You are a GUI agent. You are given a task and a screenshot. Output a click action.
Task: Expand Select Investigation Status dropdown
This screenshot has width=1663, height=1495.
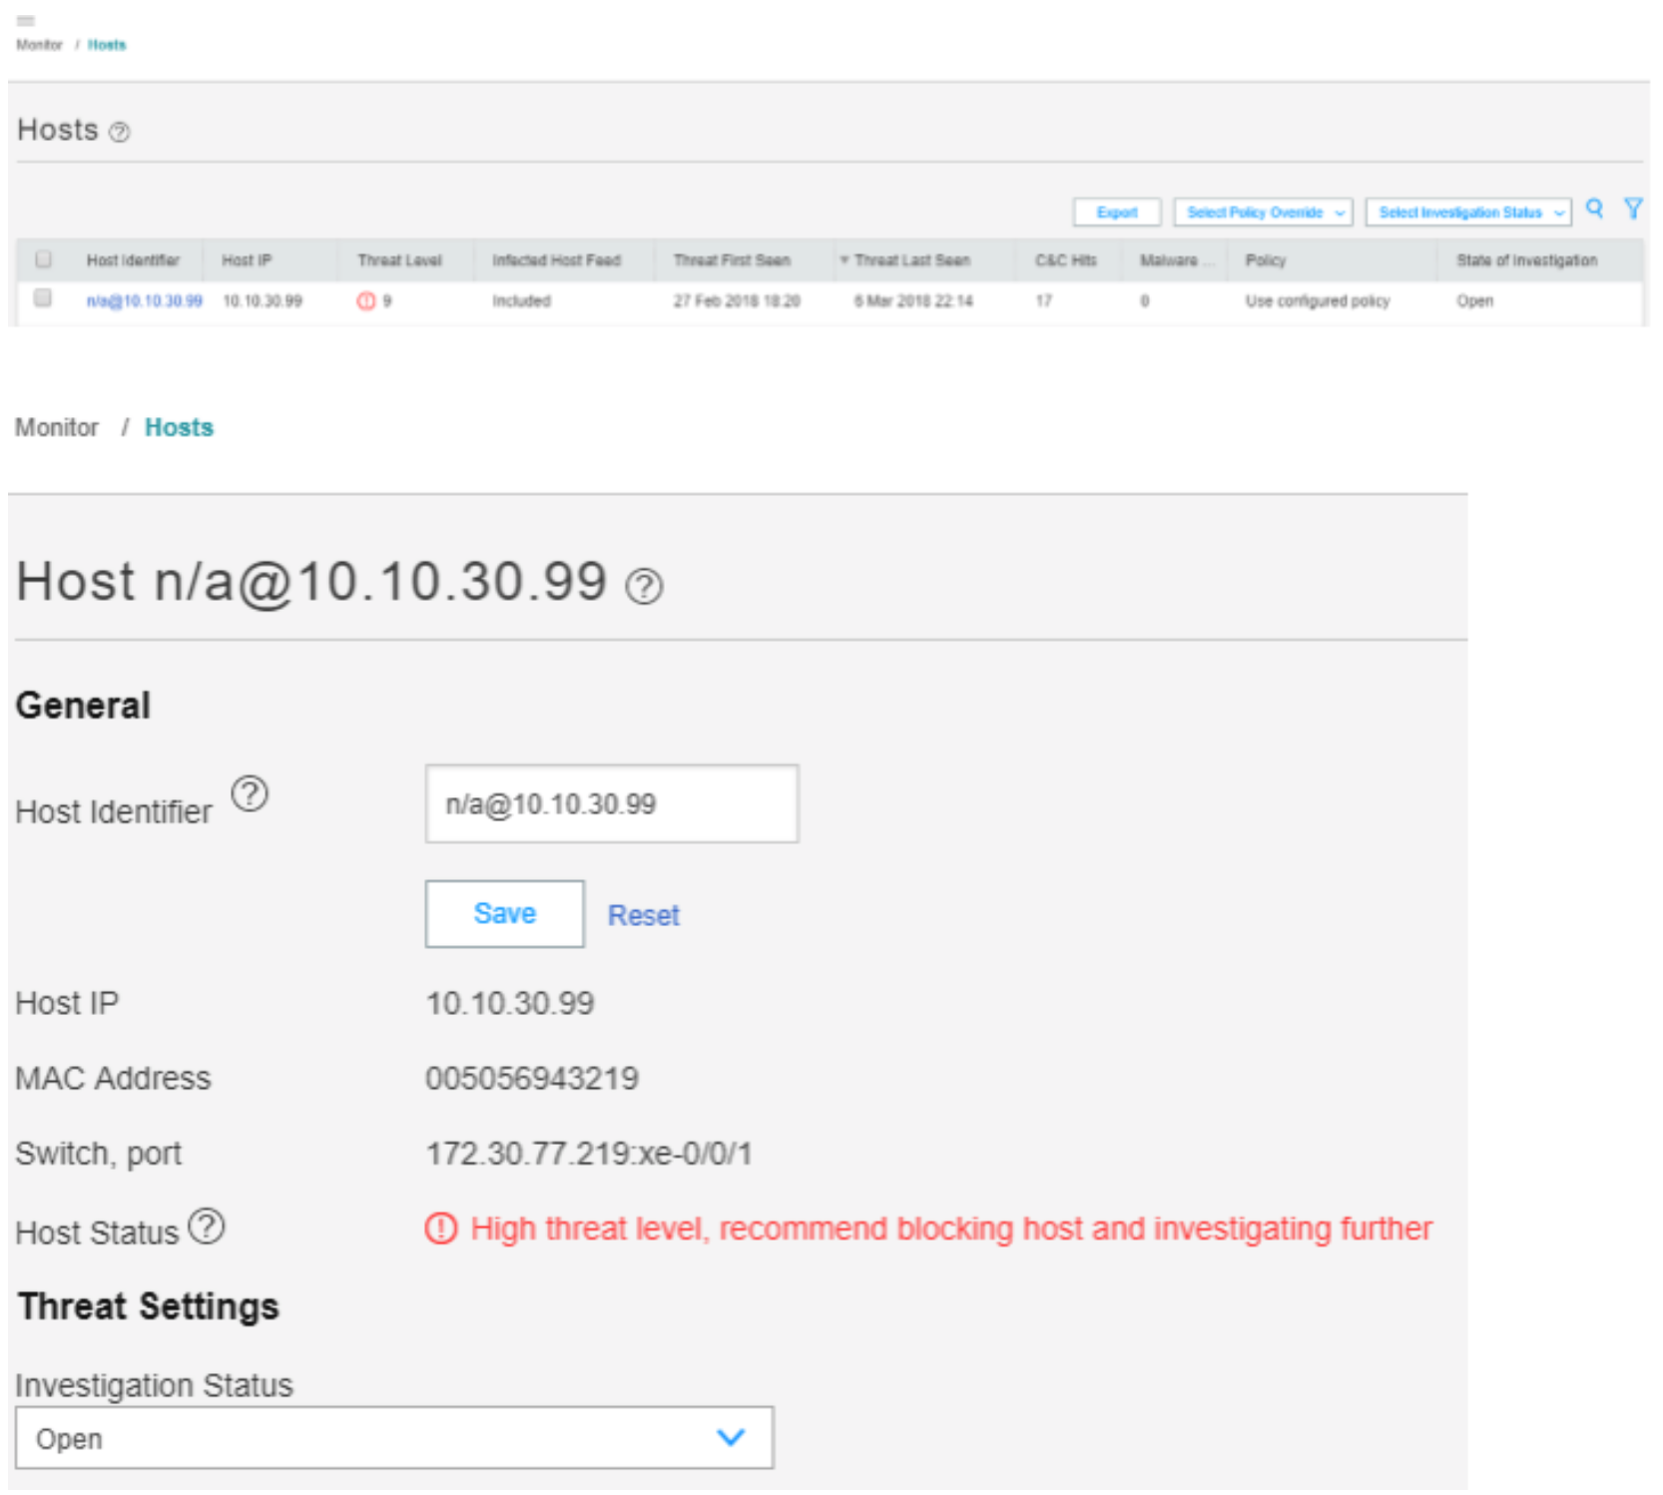[x=1468, y=213]
